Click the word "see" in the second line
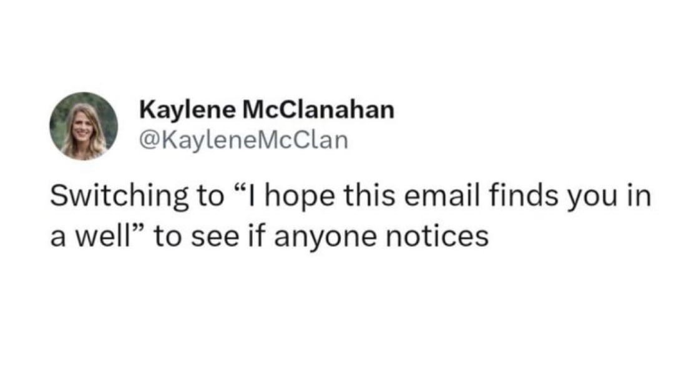This screenshot has height=368, width=679. 198,236
